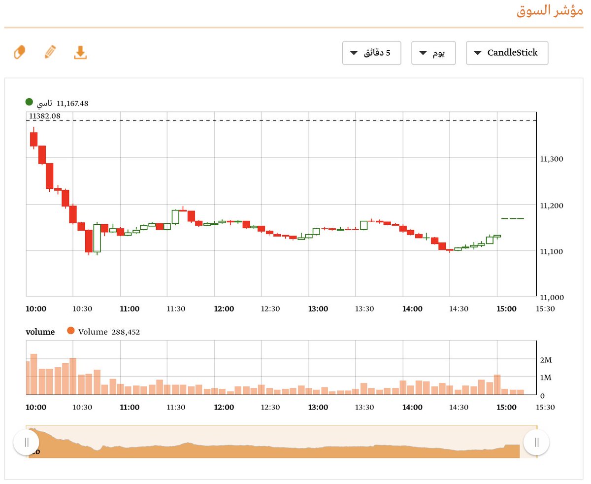The image size is (591, 484).
Task: Click the 12:00 label under the price chart
Action: click(x=224, y=309)
